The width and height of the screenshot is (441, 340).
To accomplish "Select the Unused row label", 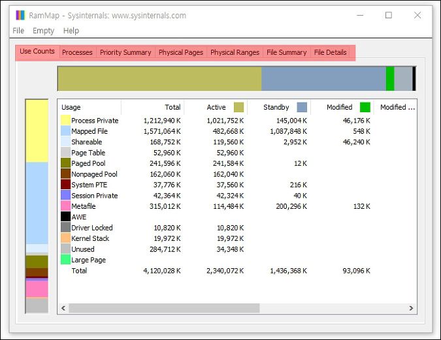I will tap(83, 249).
